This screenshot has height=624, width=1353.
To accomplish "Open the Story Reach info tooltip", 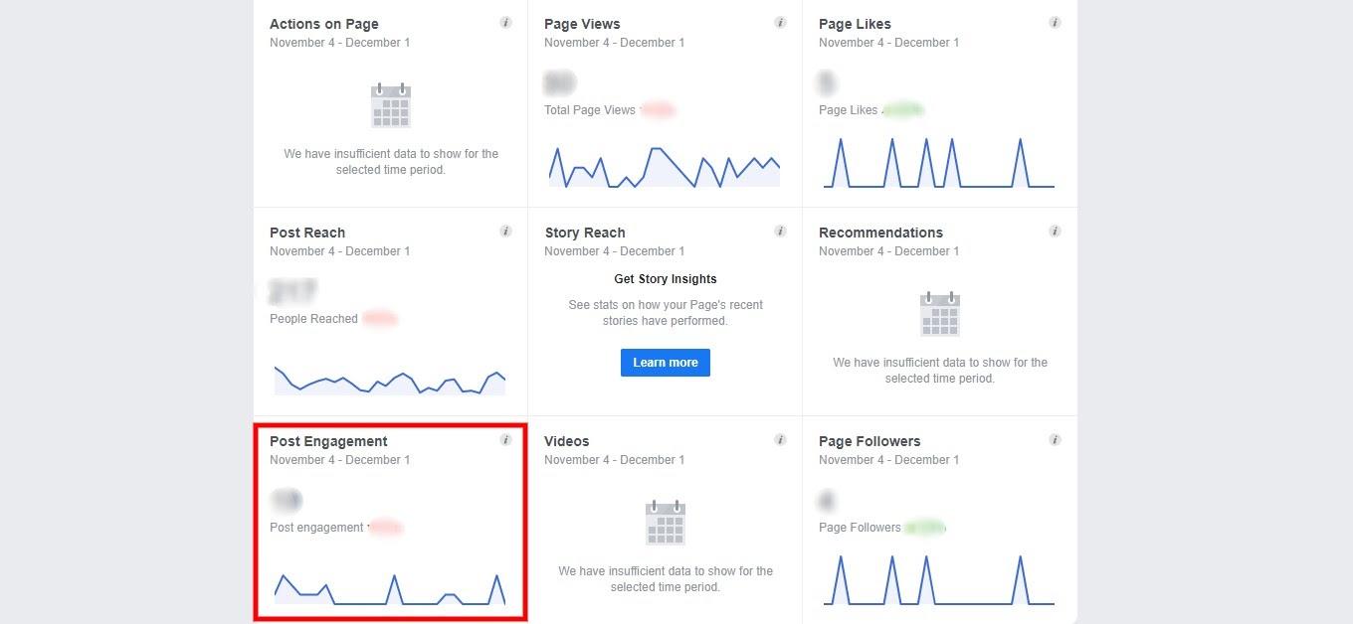I will click(x=781, y=231).
